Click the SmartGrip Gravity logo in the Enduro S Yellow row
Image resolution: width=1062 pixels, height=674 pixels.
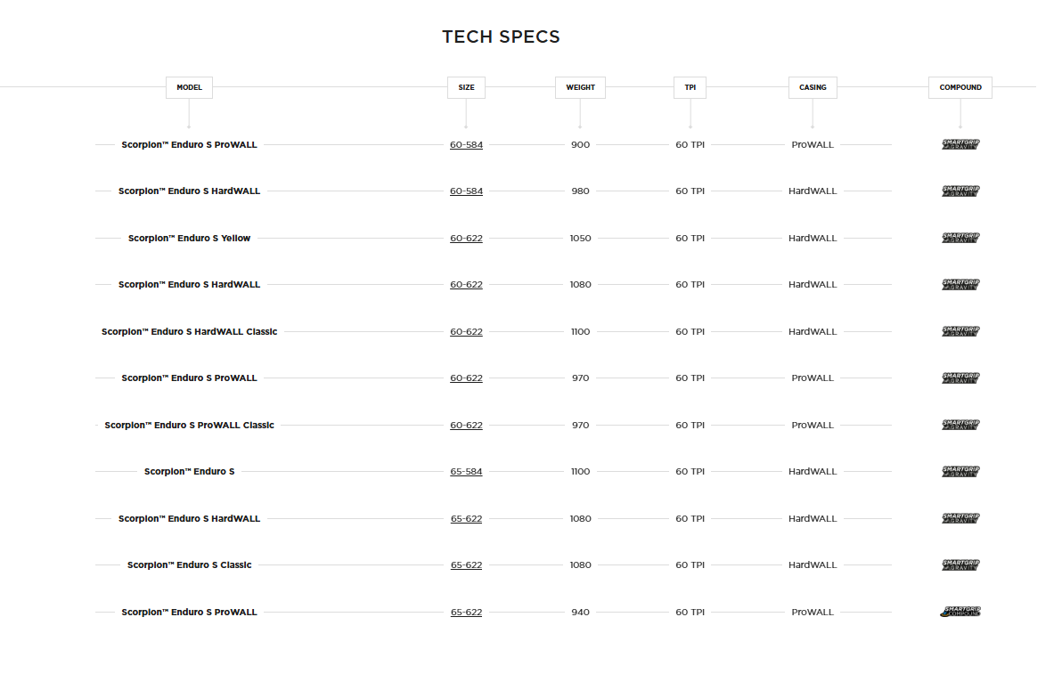click(960, 238)
